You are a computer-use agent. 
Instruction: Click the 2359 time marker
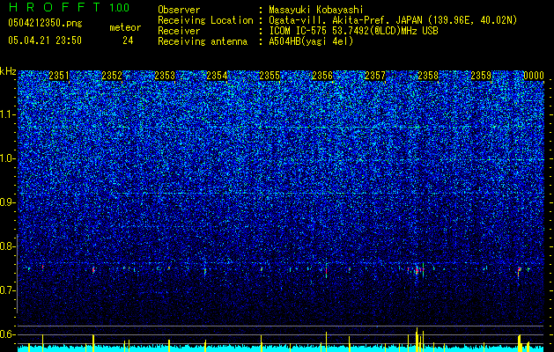coord(481,76)
